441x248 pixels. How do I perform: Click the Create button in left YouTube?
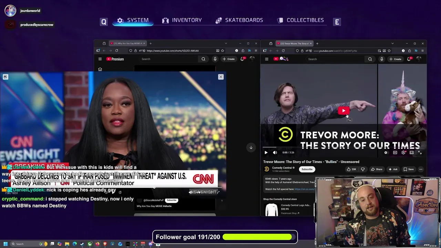point(229,59)
